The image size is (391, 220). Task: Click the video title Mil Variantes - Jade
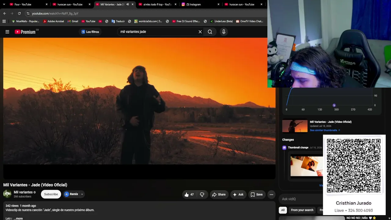pyautogui.click(x=35, y=185)
